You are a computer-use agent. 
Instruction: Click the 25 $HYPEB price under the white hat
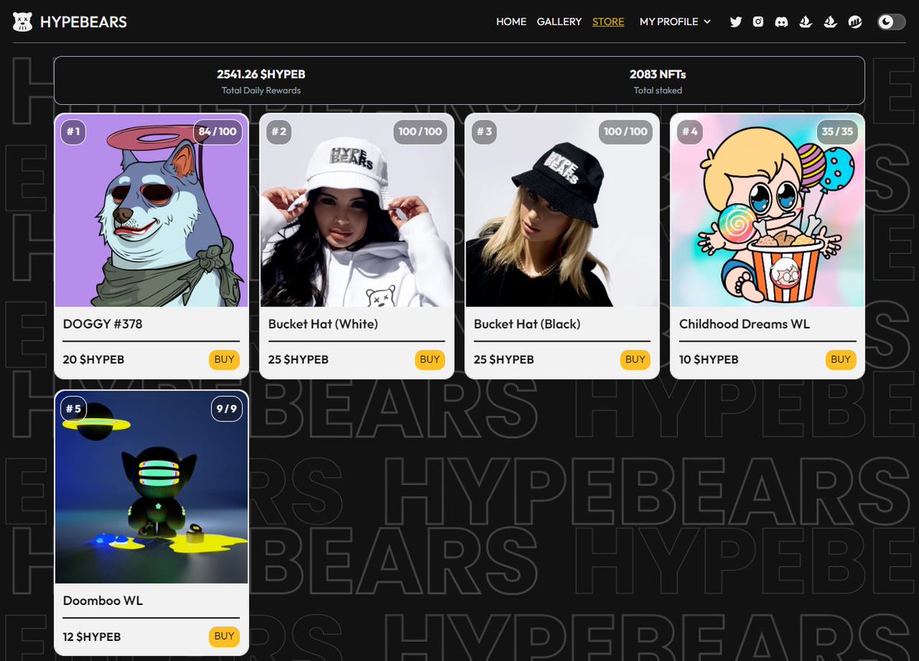[299, 359]
